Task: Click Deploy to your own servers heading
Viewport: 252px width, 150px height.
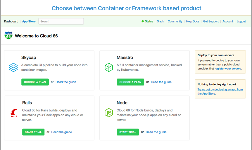Action: point(216,55)
